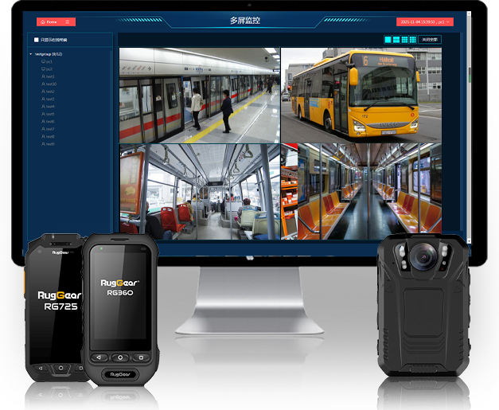The width and height of the screenshot is (499, 410).
Task: Select the pc2 monitor device in tree
Action: [x=48, y=69]
